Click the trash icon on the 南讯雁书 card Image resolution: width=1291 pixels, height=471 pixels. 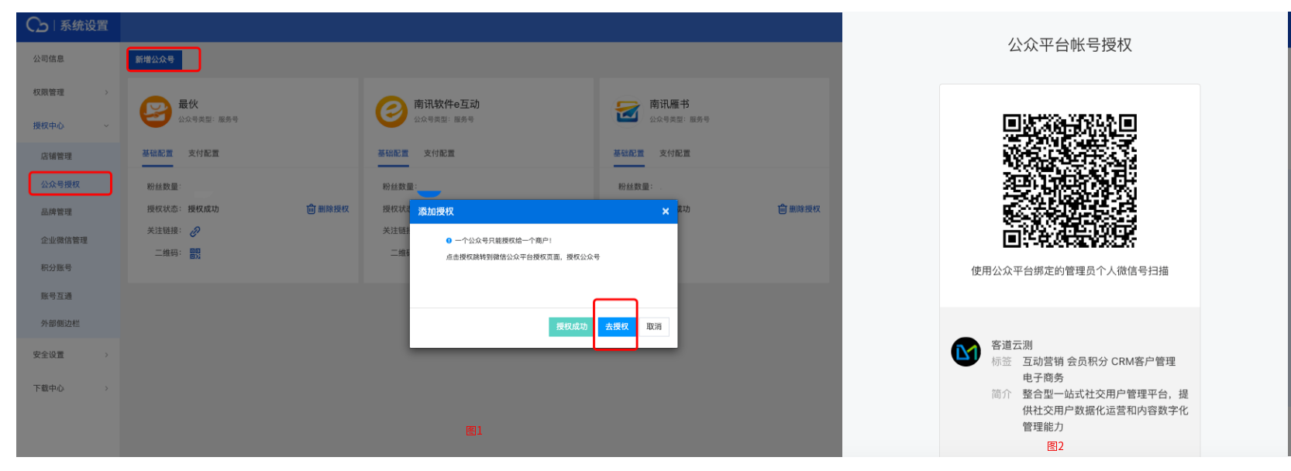click(x=782, y=209)
